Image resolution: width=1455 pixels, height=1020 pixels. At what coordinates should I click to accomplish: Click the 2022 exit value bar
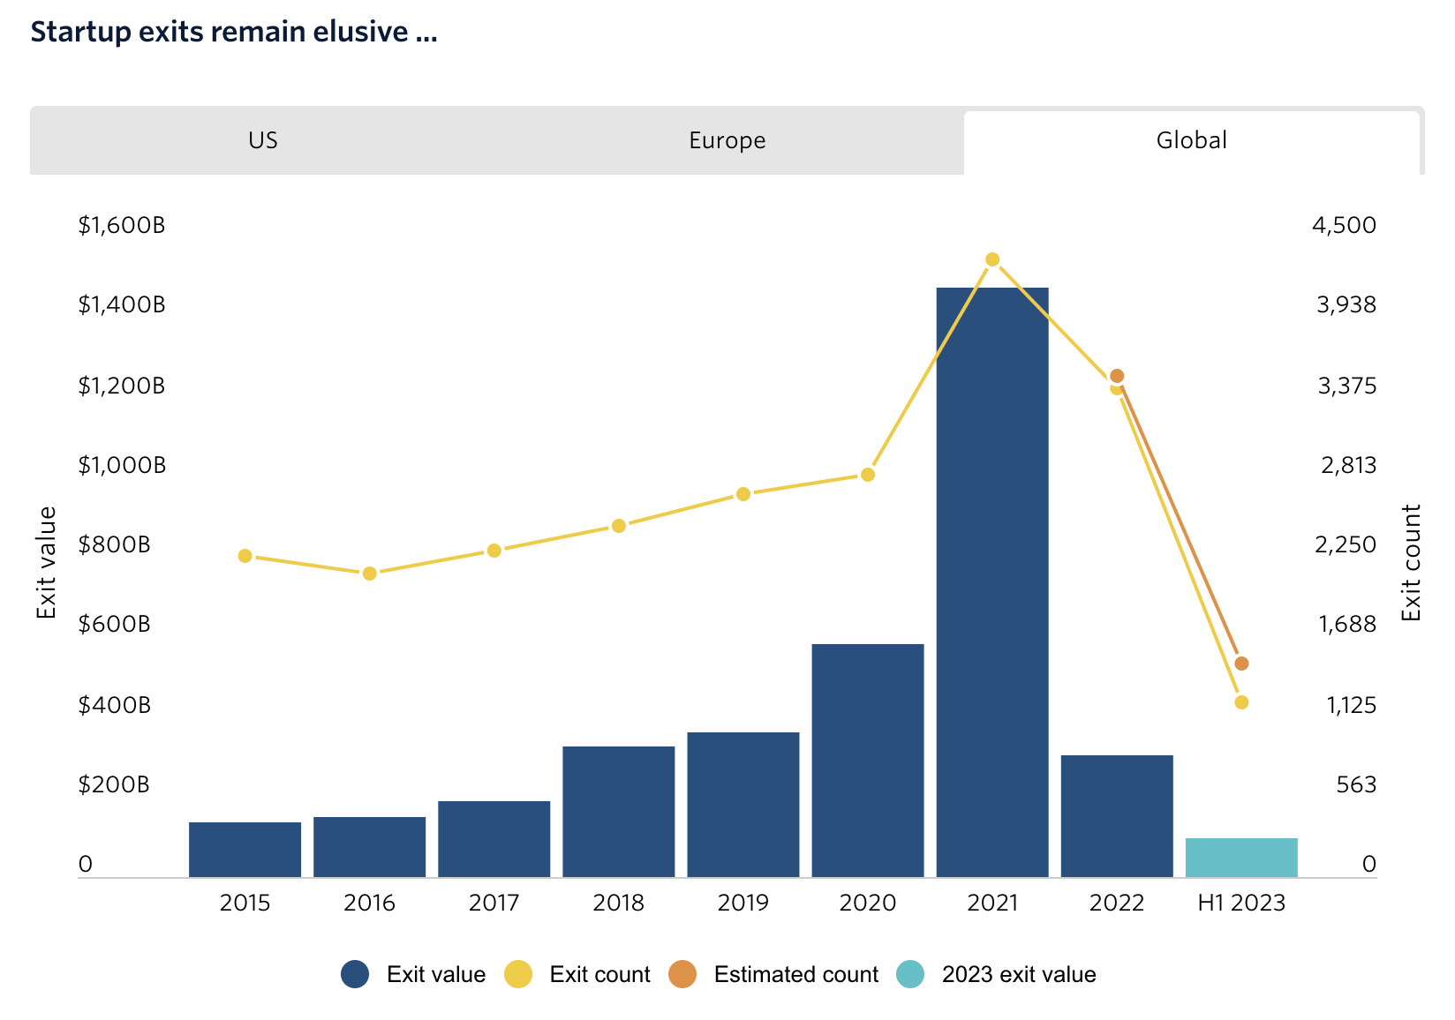(x=1117, y=815)
